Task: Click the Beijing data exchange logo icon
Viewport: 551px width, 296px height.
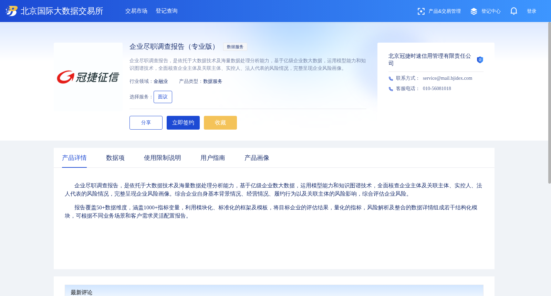Action: click(11, 11)
